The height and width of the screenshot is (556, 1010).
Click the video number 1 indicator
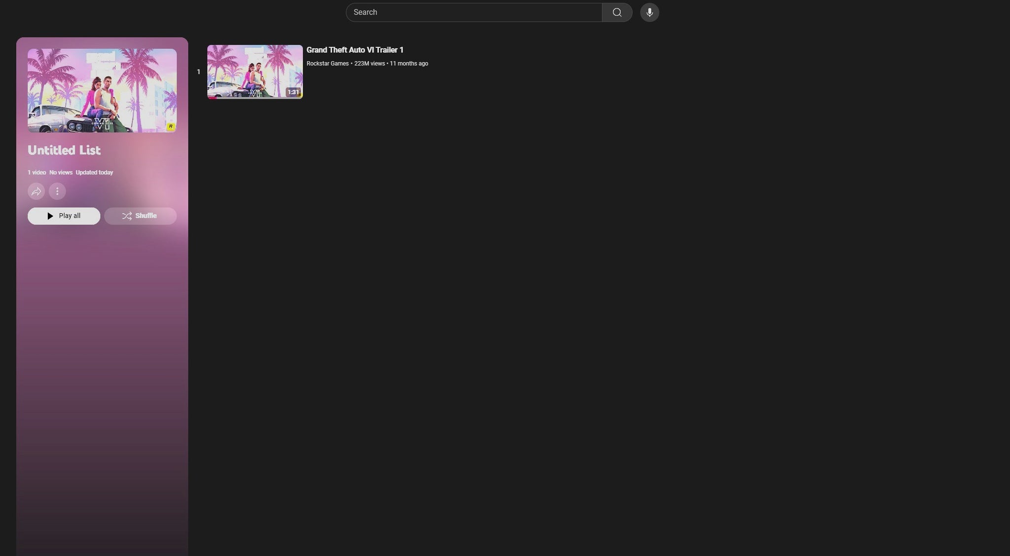pyautogui.click(x=198, y=72)
